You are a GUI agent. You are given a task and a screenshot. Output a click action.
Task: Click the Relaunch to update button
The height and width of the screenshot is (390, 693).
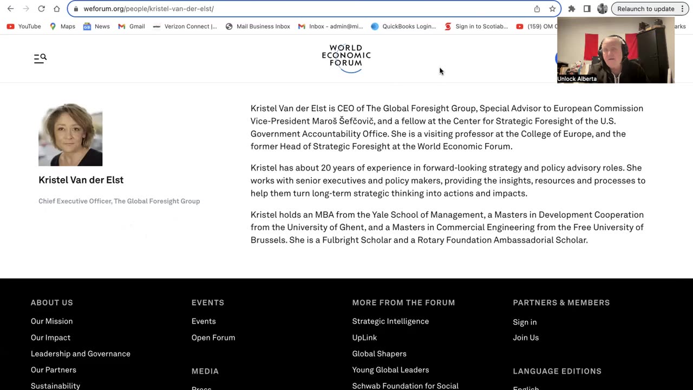pyautogui.click(x=645, y=9)
